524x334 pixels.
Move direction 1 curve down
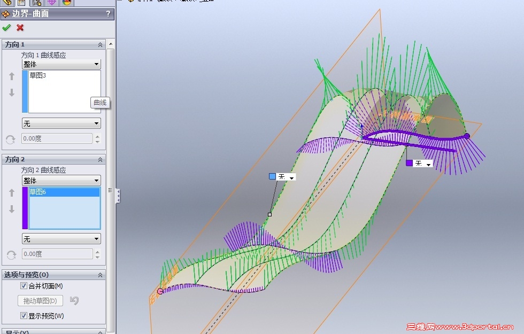tap(12, 92)
